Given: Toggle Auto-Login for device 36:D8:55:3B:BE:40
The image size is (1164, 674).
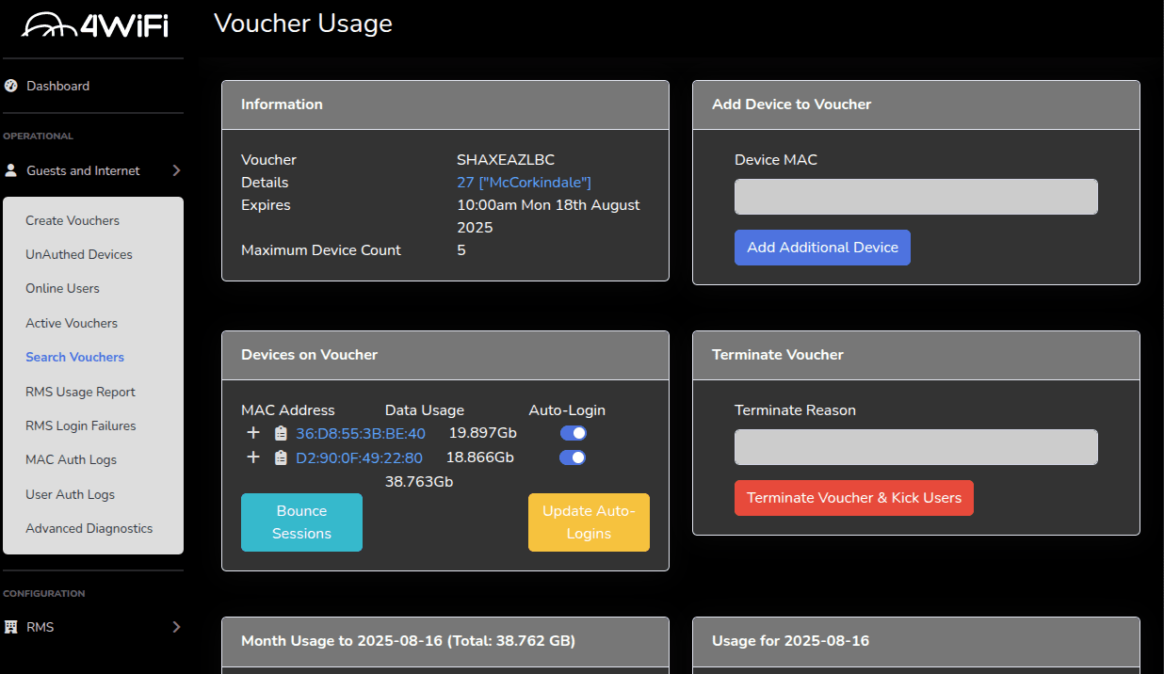Looking at the screenshot, I should point(573,433).
